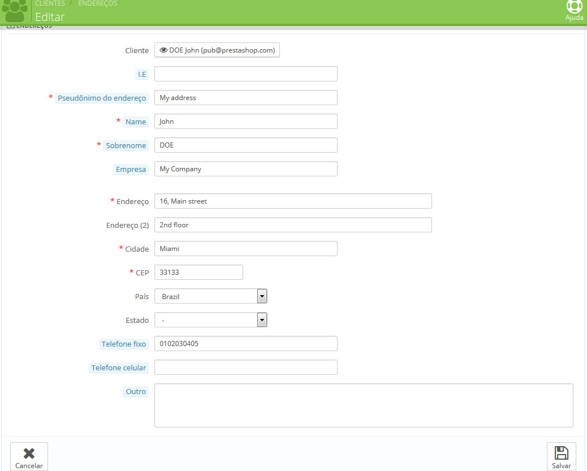Click the customer button DOE John (pub@prestashop.com)
Screen dimensions: 587x471
pyautogui.click(x=217, y=50)
